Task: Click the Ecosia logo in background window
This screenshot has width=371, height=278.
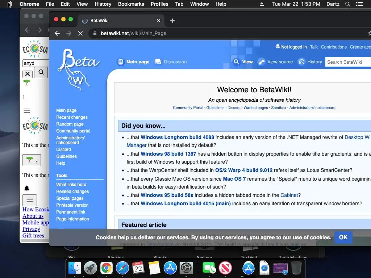Action: tap(35, 49)
